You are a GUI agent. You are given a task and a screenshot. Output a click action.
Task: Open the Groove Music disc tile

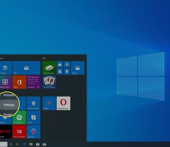(67, 65)
